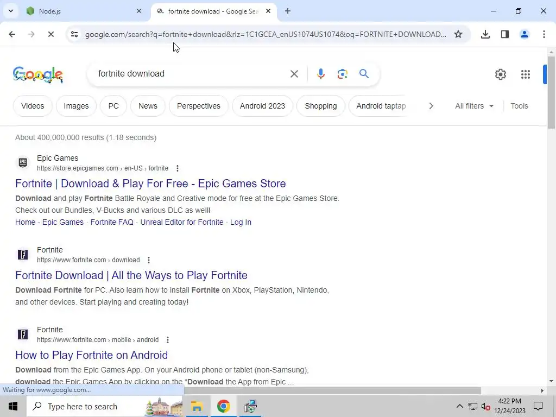
Task: Go back to the previous page
Action: click(12, 34)
